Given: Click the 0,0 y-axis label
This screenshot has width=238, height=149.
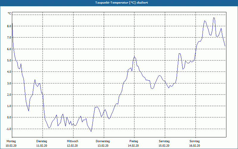Looking at the screenshot, I should click(x=9, y=117).
